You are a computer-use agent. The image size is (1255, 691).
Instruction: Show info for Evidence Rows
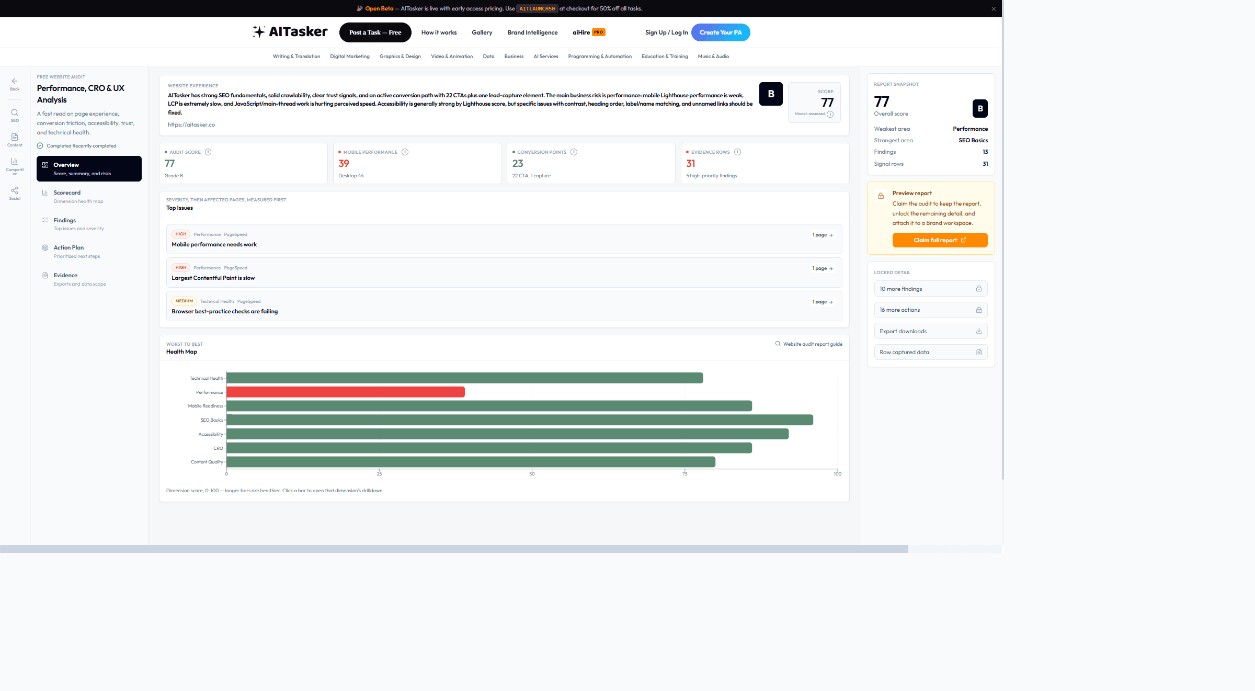point(737,152)
